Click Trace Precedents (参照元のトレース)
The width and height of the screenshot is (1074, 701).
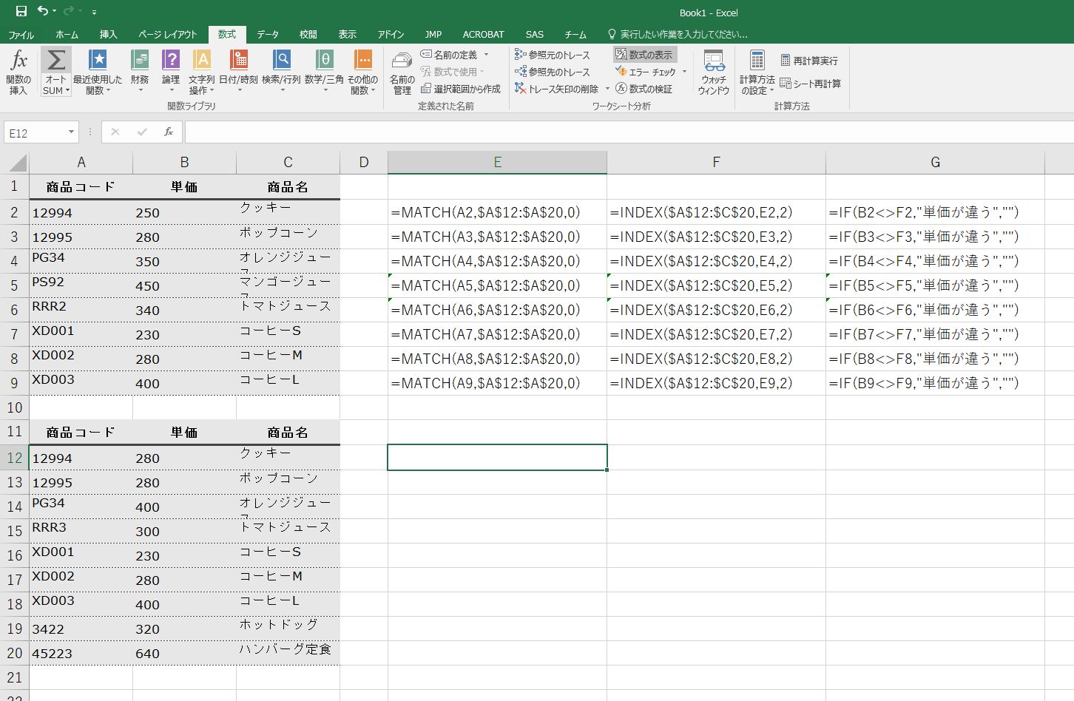point(553,55)
